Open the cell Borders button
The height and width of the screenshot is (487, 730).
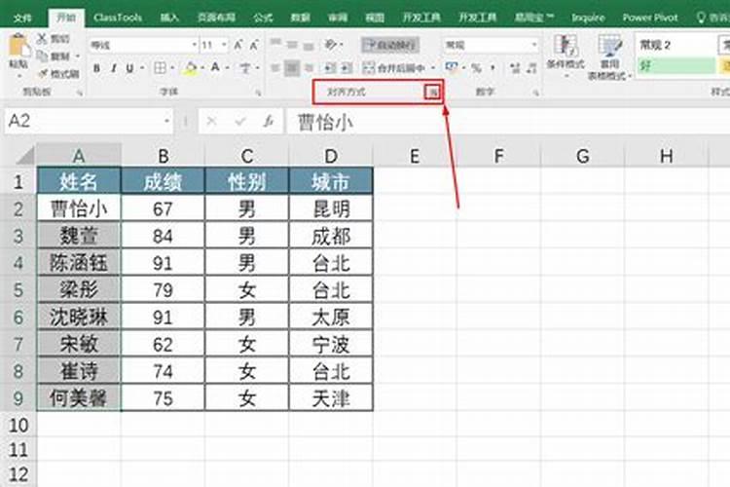pyautogui.click(x=161, y=68)
